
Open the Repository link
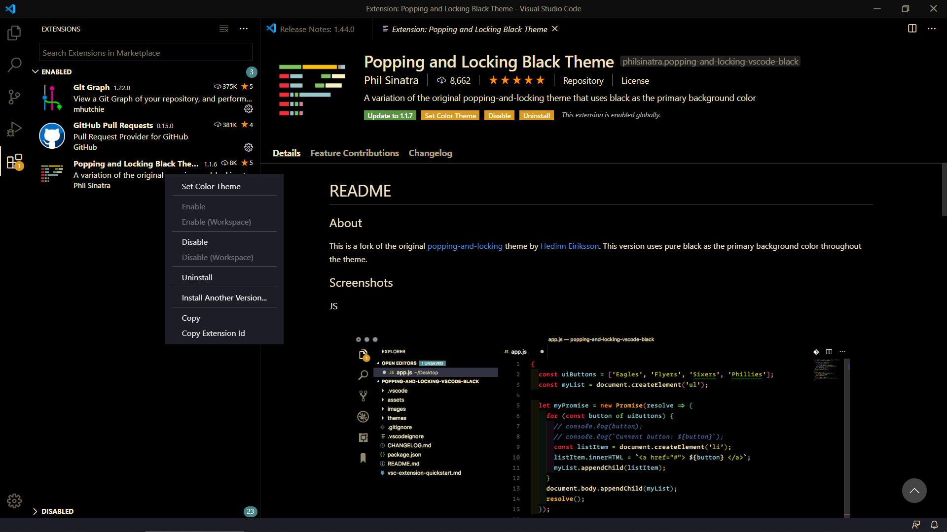click(x=583, y=81)
